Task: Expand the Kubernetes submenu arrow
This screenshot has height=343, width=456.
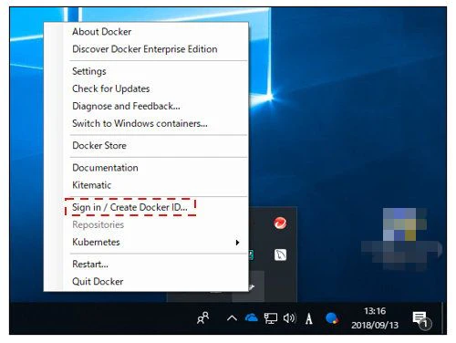Action: tap(237, 243)
